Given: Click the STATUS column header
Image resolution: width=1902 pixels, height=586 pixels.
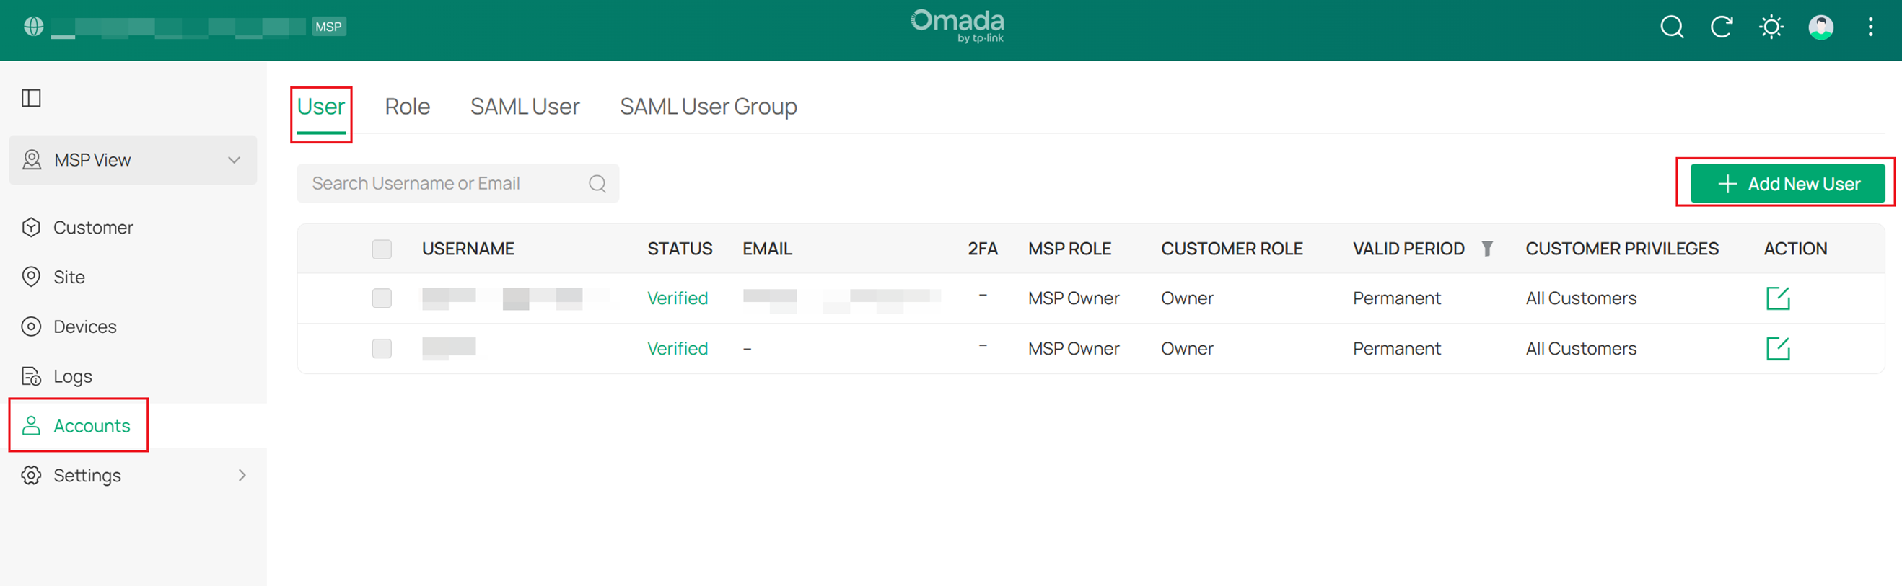Looking at the screenshot, I should 679,249.
